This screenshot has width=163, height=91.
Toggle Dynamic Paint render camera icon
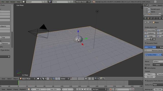pyautogui.click(x=152, y=39)
